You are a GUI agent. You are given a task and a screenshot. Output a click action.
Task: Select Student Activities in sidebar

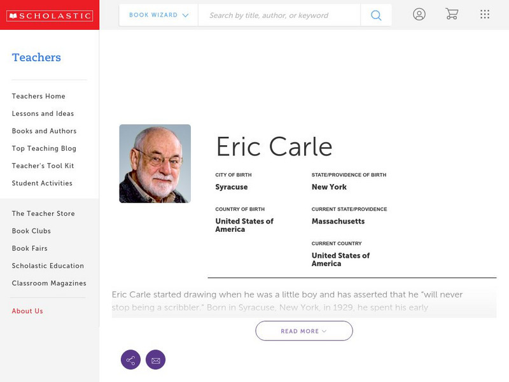(42, 183)
